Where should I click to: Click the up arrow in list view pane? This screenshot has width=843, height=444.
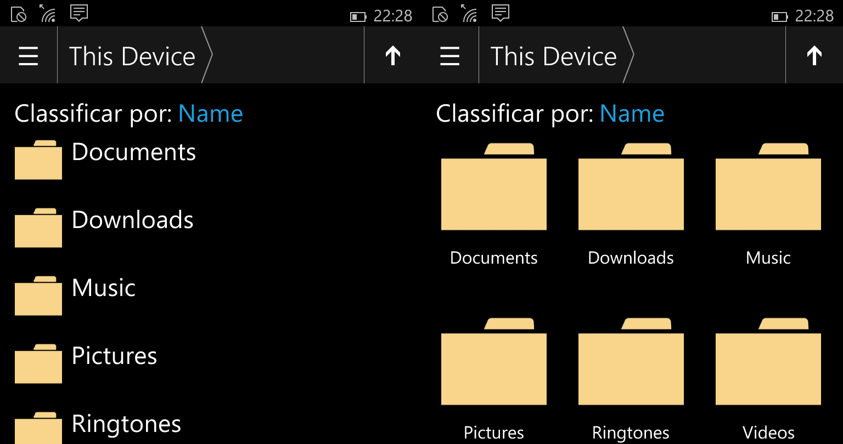[x=393, y=56]
